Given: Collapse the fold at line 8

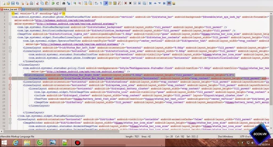Looking at the screenshot, I should point(10,37).
